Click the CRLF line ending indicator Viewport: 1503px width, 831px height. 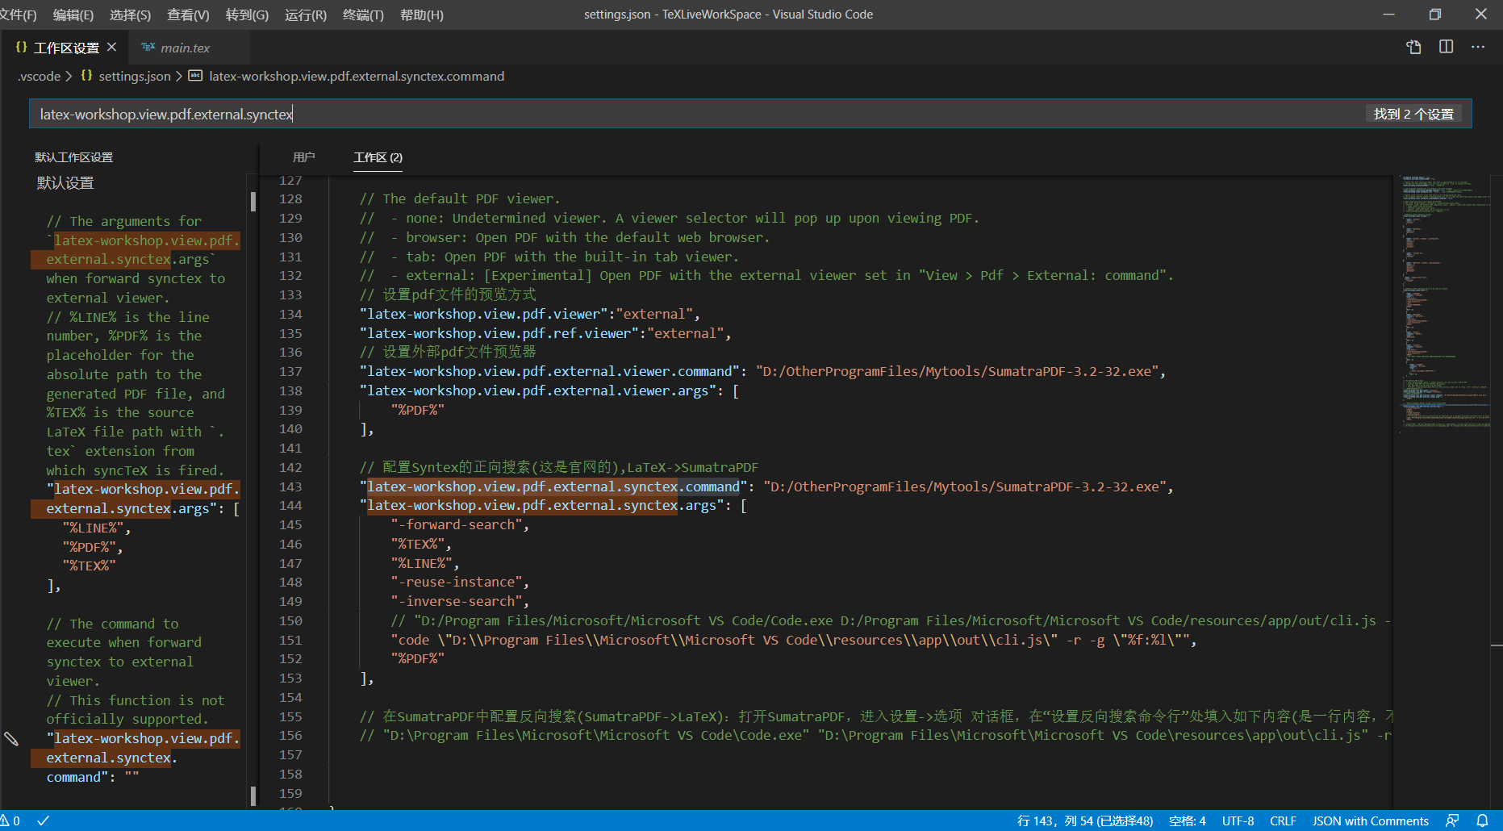(x=1283, y=821)
